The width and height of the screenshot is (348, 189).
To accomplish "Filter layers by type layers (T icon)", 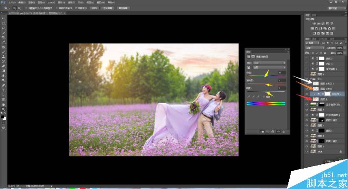I will click(x=332, y=43).
